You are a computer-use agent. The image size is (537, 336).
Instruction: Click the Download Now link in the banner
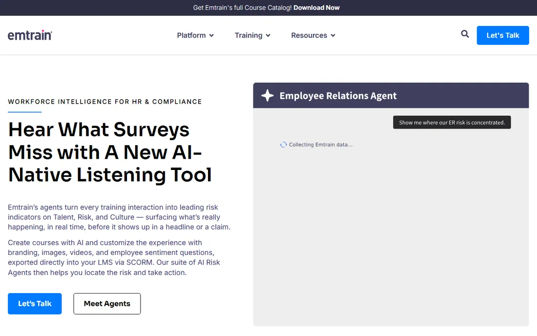(316, 7)
